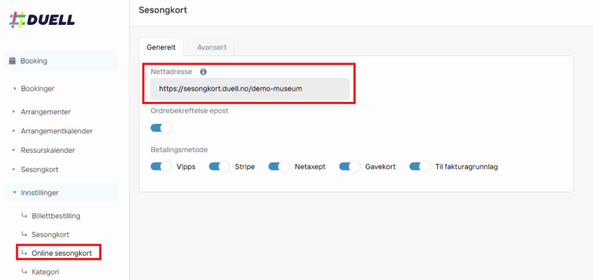593x280 pixels.
Task: Toggle the Netaxept payment switch
Action: click(x=279, y=167)
